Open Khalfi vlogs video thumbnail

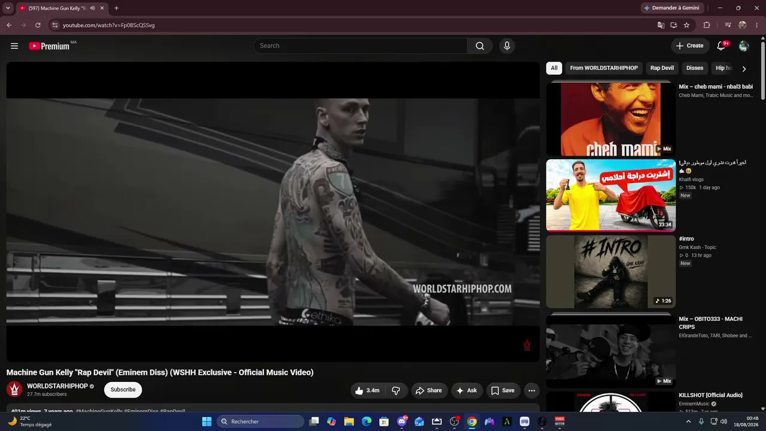611,195
